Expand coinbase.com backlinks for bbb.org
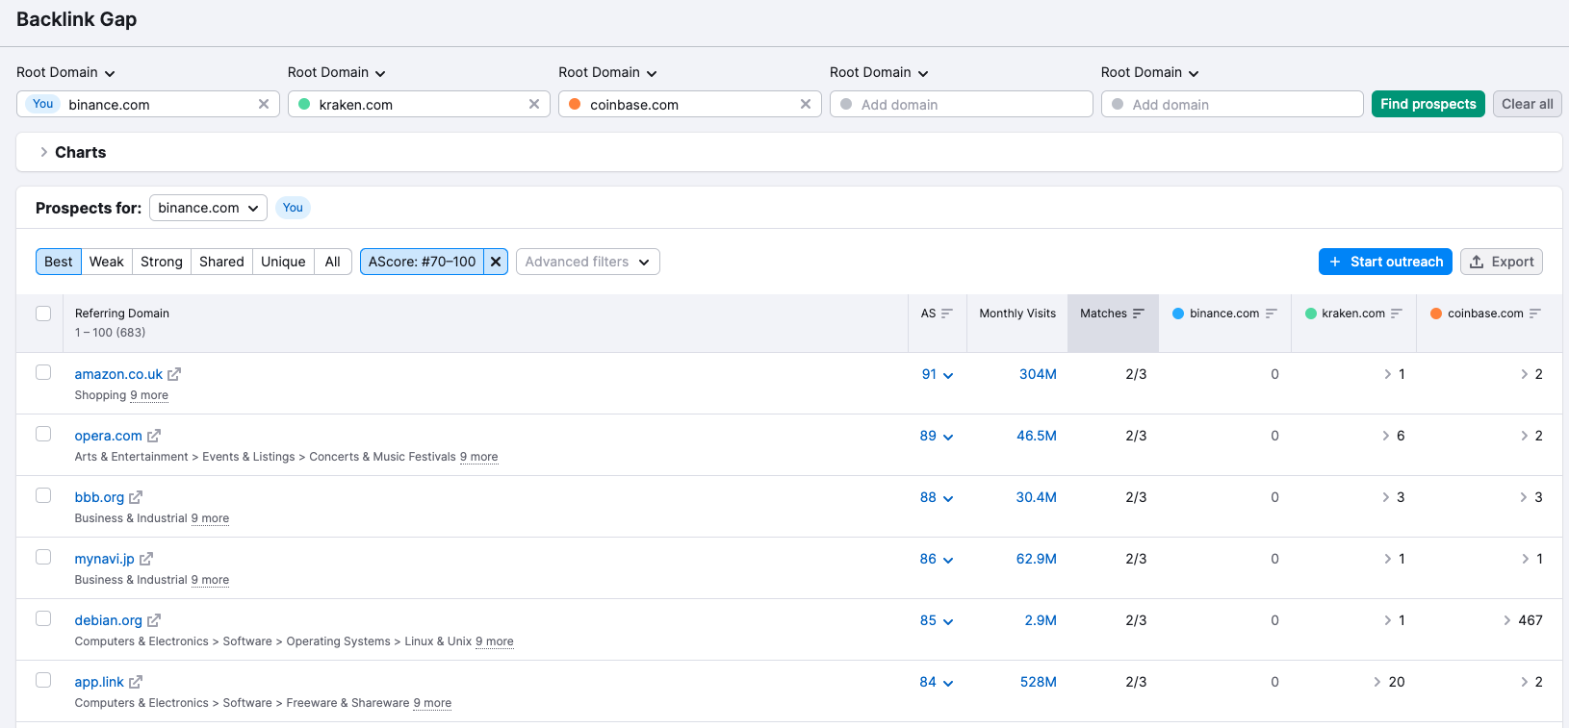This screenshot has width=1569, height=728. (1524, 497)
